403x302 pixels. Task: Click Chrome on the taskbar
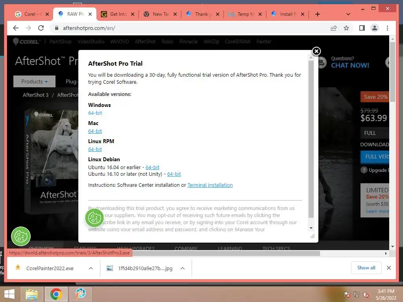(x=56, y=294)
